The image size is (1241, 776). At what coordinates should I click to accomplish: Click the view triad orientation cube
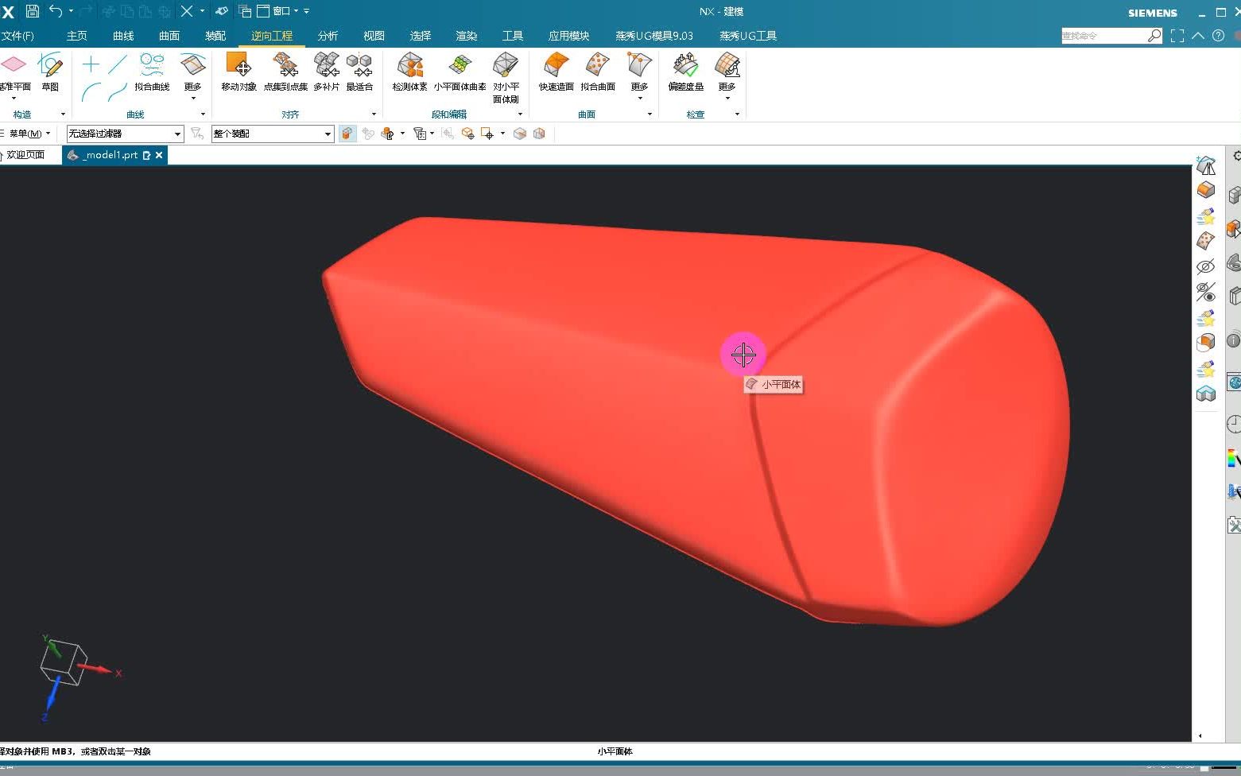tap(64, 664)
